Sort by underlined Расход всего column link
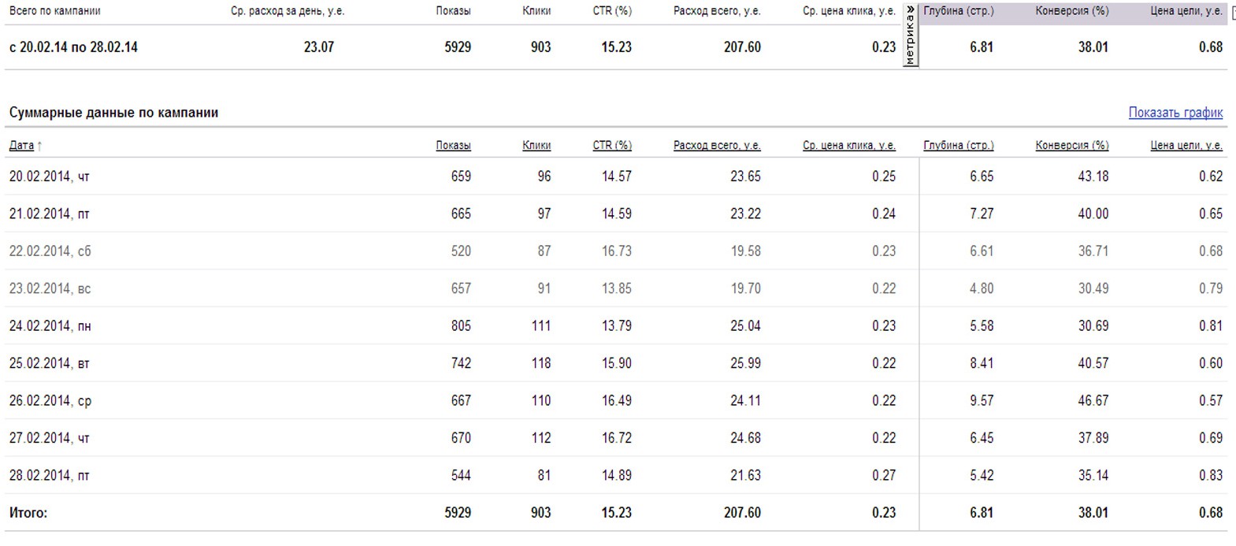This screenshot has height=546, width=1236. 717,146
